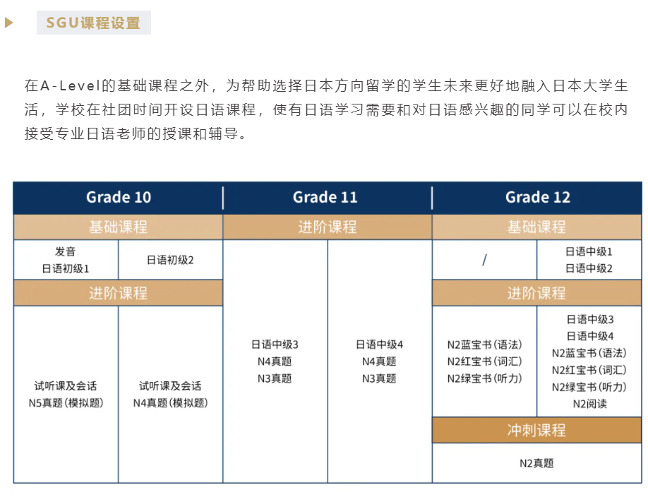Click 进阶课程 band under Grade 10

coord(118,293)
